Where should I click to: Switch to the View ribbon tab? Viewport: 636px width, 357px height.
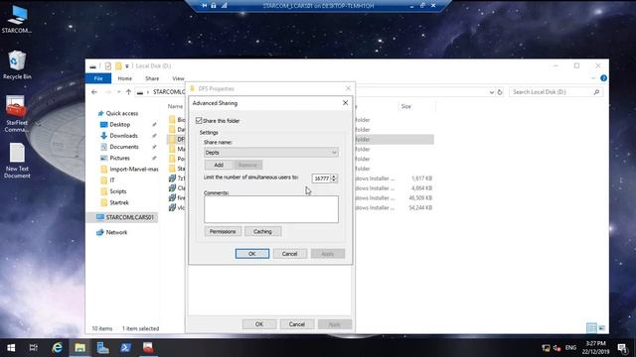pos(178,78)
